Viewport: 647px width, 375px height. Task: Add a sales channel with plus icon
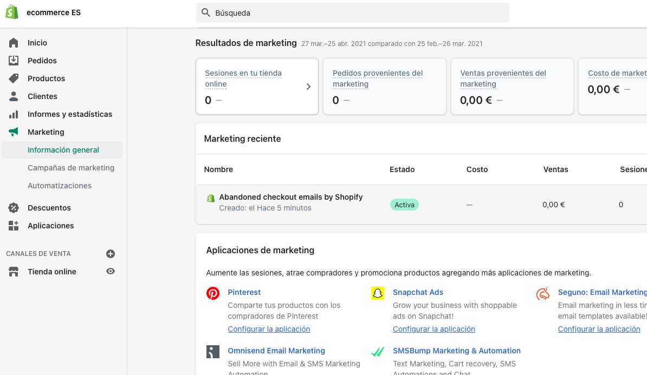point(110,254)
